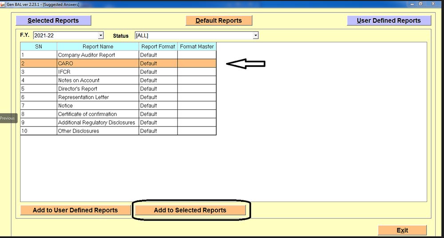The width and height of the screenshot is (444, 238).
Task: Click Default cell of Other Disclosures
Action: (159, 131)
